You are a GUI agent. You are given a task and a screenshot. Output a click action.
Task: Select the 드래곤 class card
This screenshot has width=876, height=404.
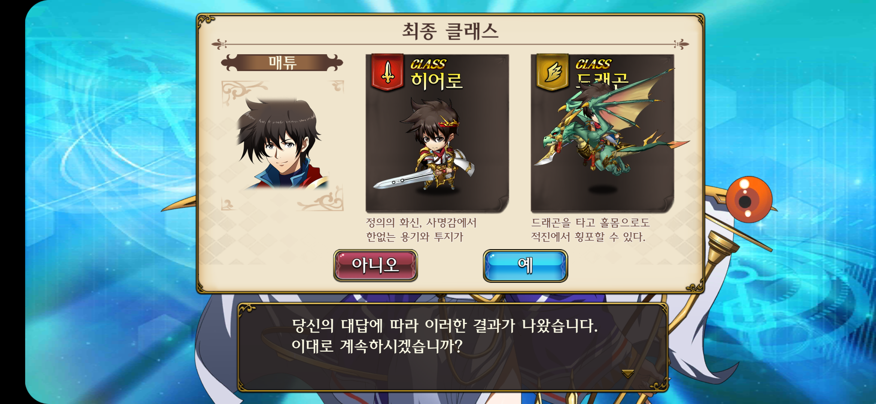pyautogui.click(x=602, y=134)
